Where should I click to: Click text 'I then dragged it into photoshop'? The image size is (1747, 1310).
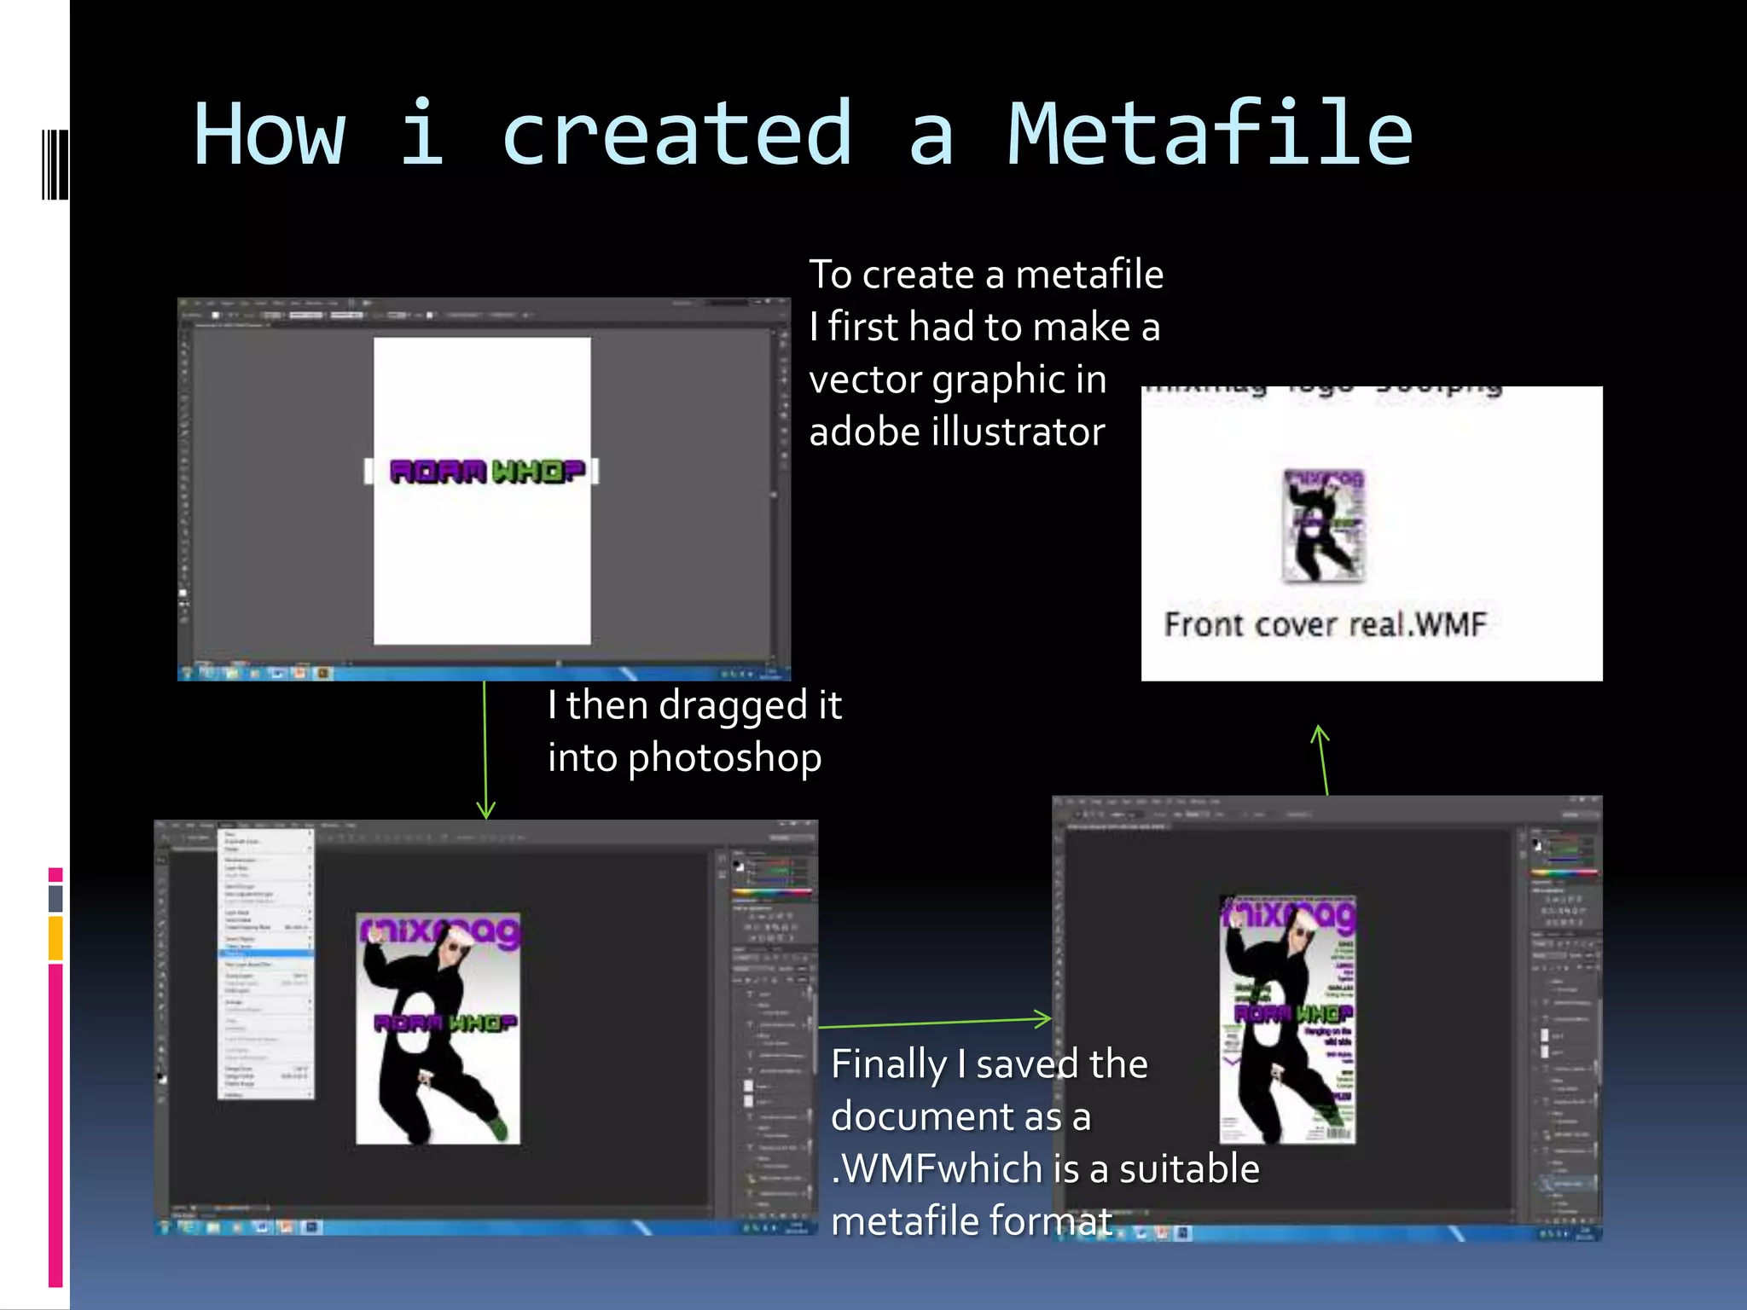point(694,732)
